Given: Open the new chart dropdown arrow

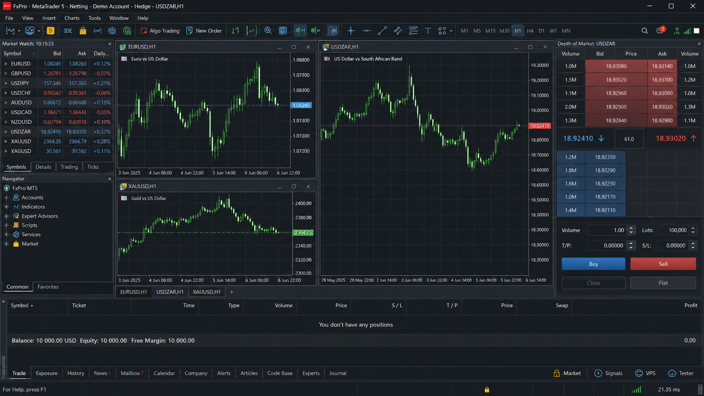Looking at the screenshot, I should tap(19, 31).
